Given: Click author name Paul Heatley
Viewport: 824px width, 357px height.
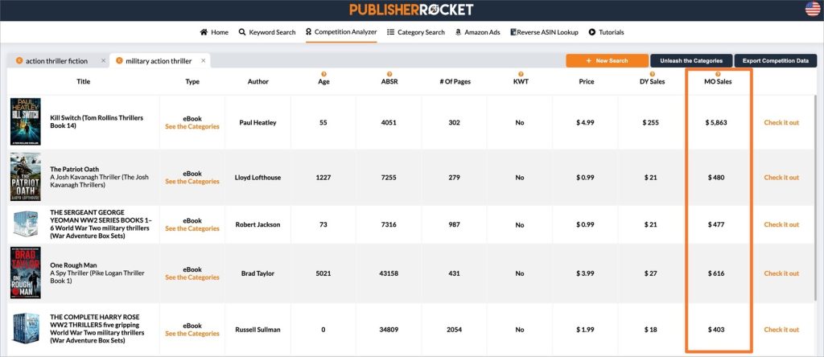Looking at the screenshot, I should coord(257,122).
